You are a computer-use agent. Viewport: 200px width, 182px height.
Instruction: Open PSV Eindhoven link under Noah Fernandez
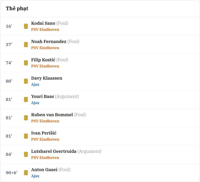(x=45, y=48)
